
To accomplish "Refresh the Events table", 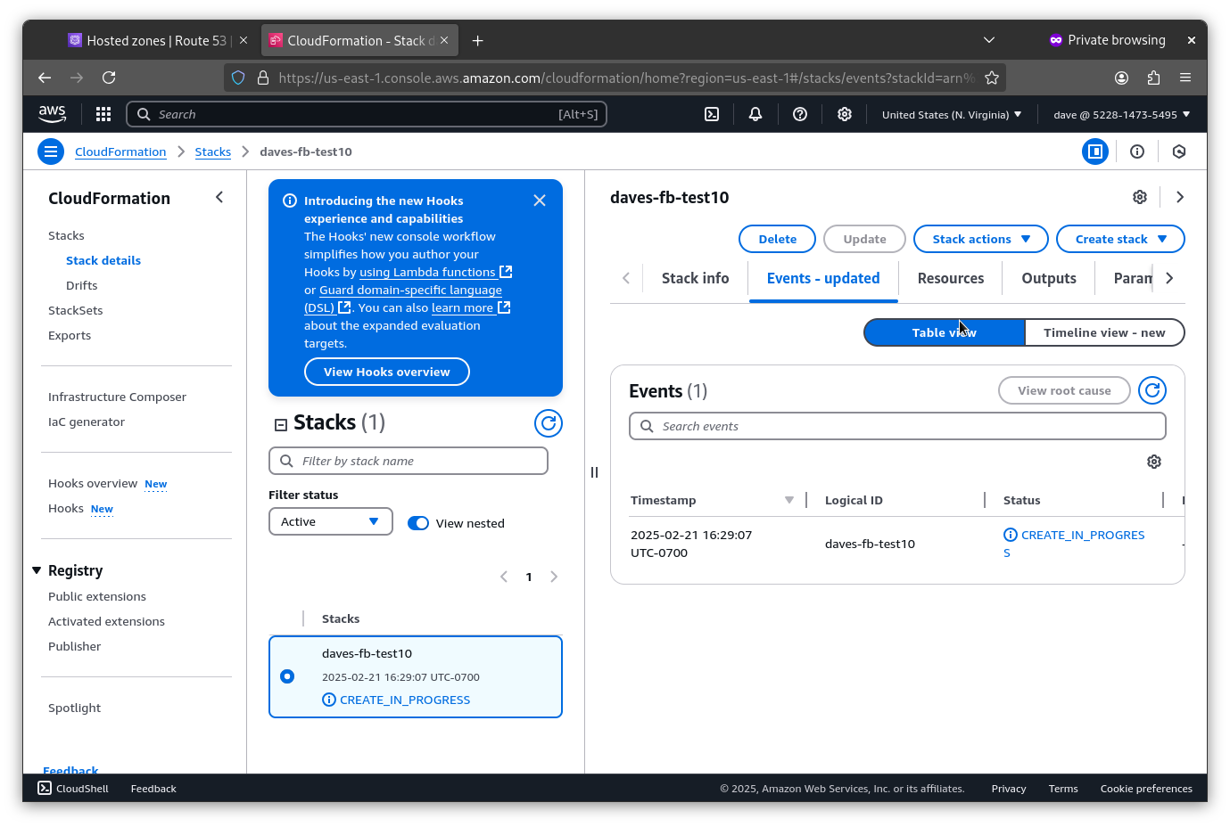I will point(1152,390).
